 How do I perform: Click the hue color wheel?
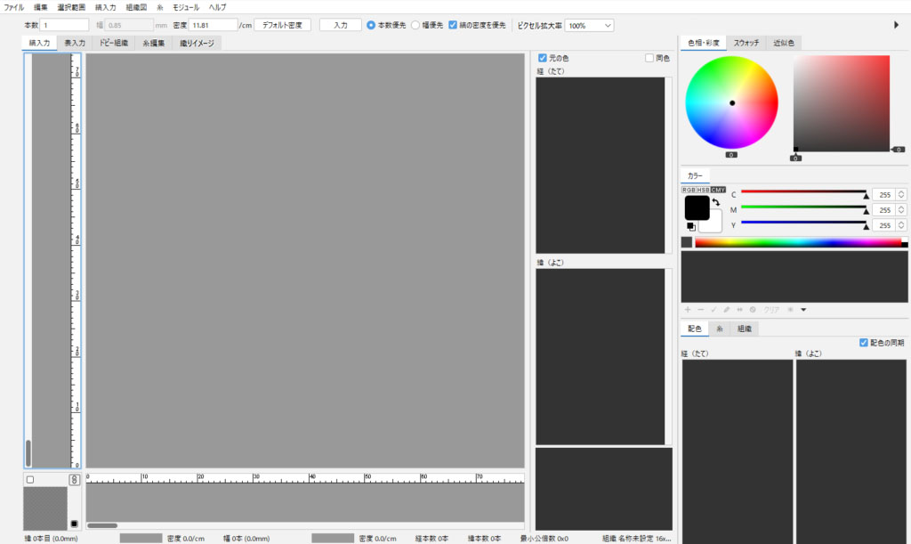(731, 102)
